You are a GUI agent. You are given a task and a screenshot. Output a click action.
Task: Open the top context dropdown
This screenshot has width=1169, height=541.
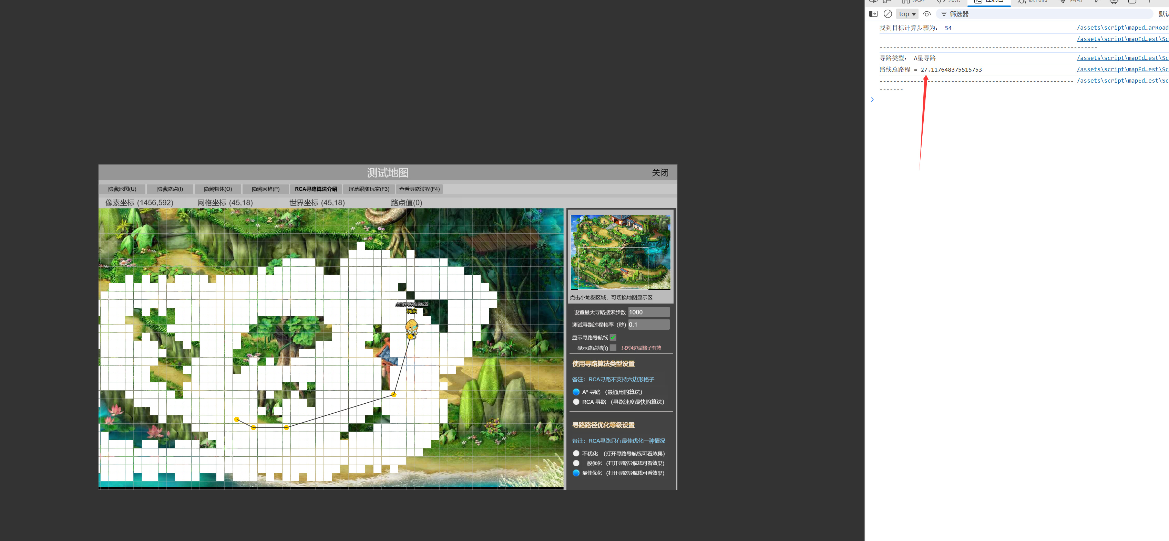click(907, 14)
